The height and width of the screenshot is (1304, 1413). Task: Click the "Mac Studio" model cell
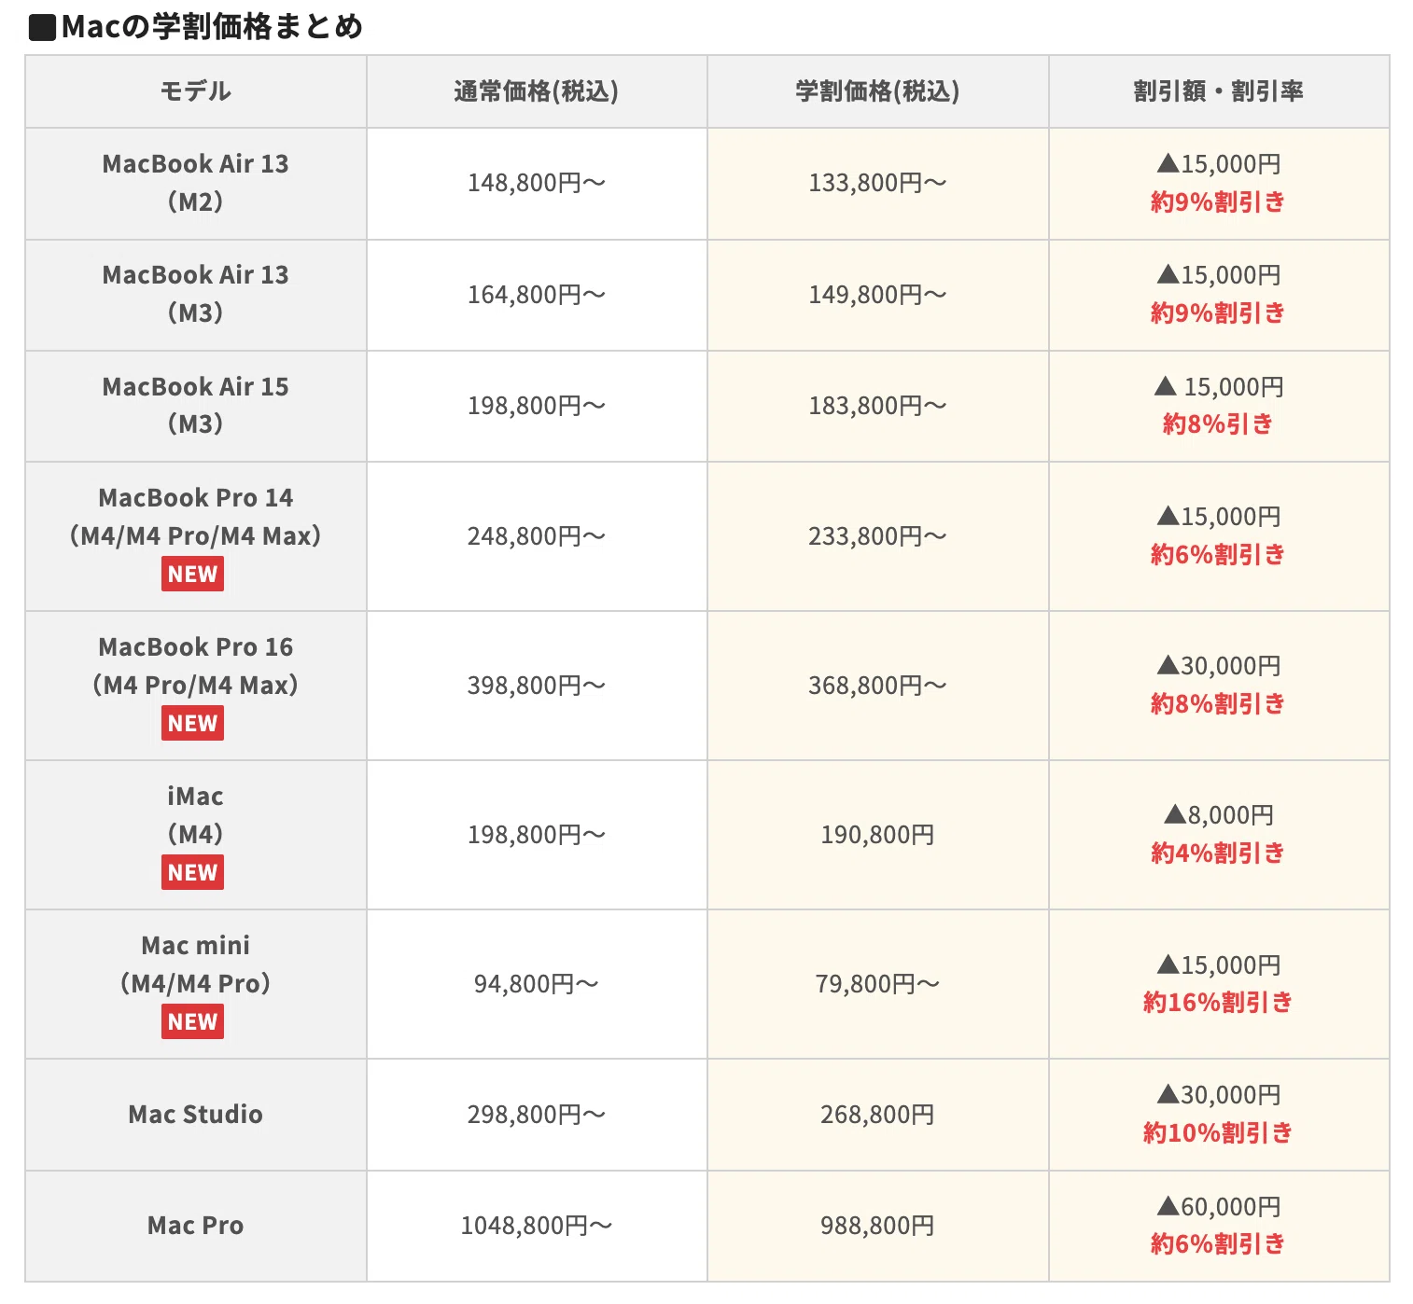[196, 1115]
